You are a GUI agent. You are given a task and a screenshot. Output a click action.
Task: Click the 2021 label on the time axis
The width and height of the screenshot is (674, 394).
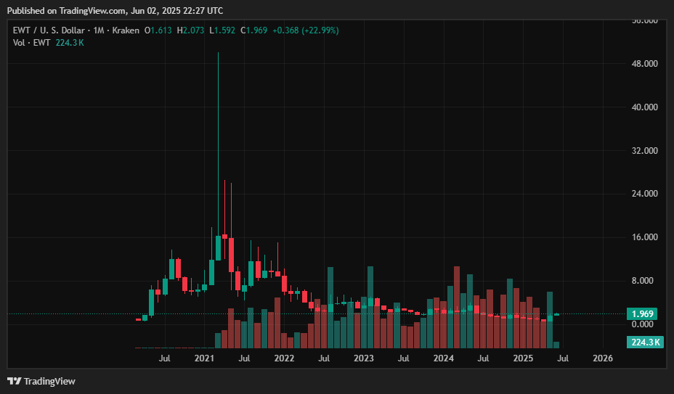pos(204,358)
